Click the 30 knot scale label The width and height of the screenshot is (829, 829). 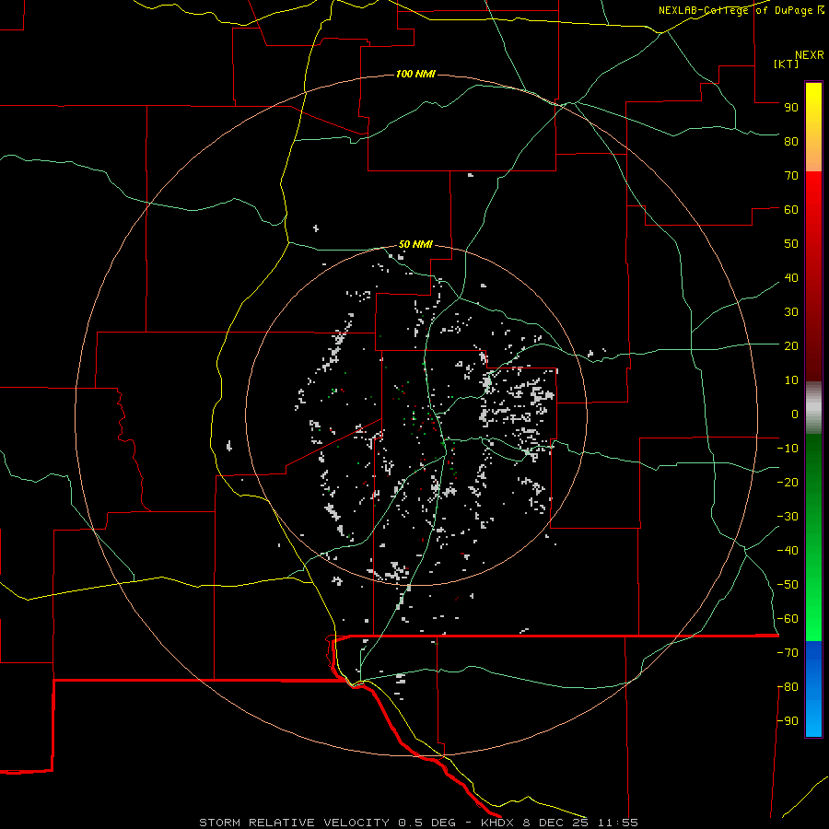[791, 312]
